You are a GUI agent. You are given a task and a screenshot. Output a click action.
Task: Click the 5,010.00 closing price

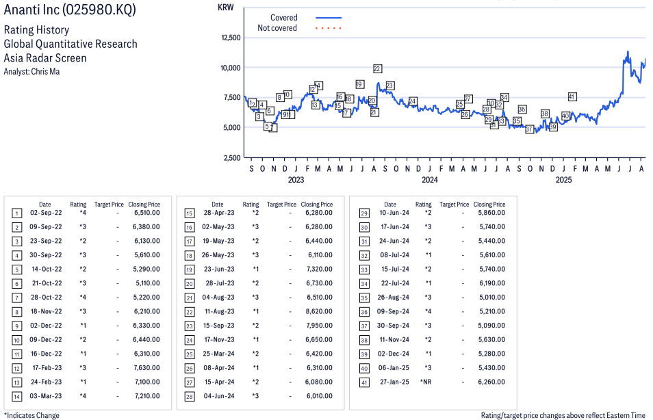pyautogui.click(x=492, y=297)
